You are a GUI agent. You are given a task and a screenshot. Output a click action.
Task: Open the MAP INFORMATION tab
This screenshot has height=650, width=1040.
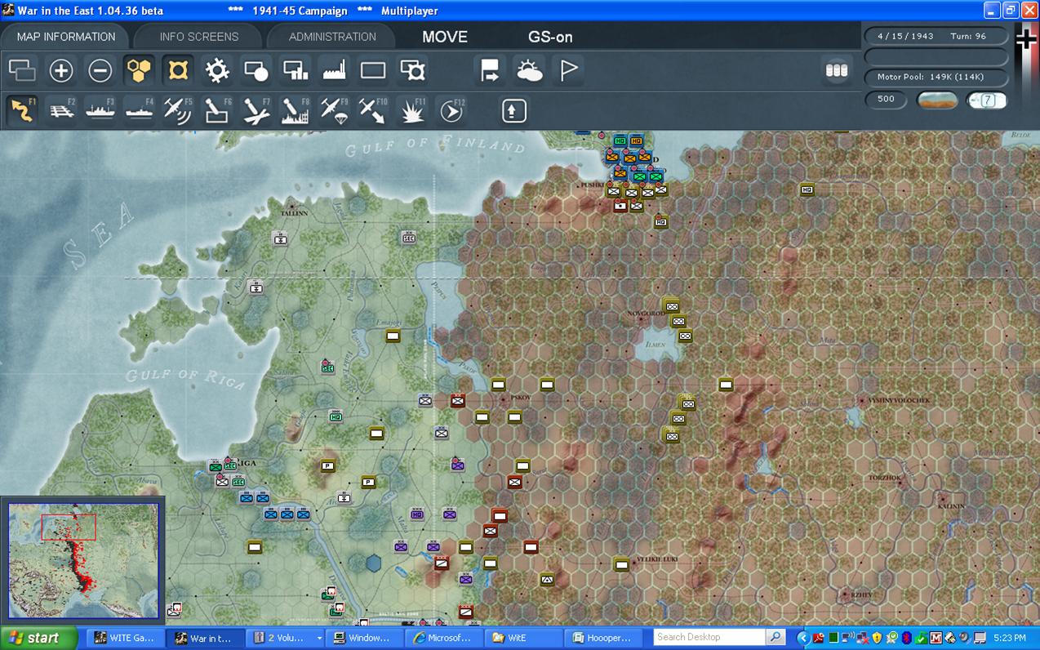click(x=66, y=37)
